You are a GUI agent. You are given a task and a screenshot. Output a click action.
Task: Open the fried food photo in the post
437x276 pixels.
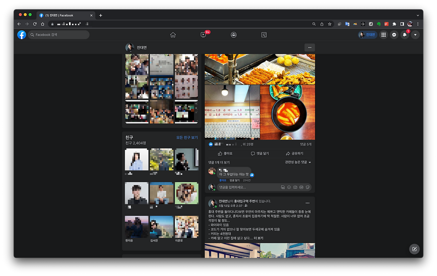[x=260, y=69]
